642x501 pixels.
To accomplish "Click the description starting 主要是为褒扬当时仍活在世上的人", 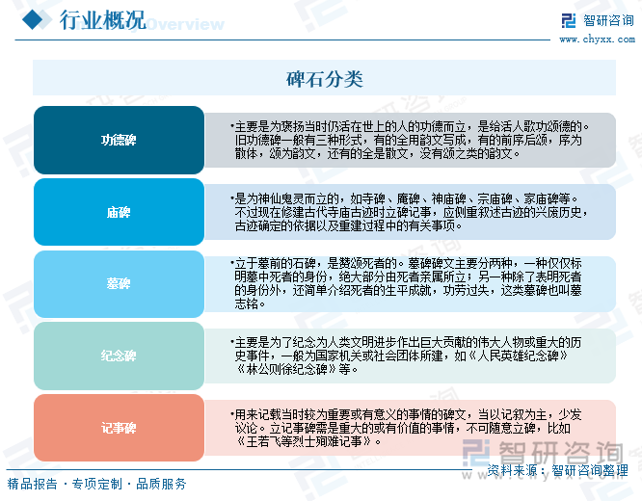I will point(410,140).
